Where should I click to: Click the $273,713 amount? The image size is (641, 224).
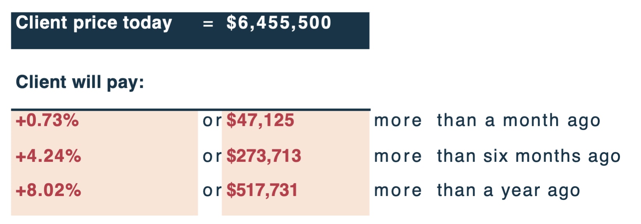pyautogui.click(x=264, y=156)
